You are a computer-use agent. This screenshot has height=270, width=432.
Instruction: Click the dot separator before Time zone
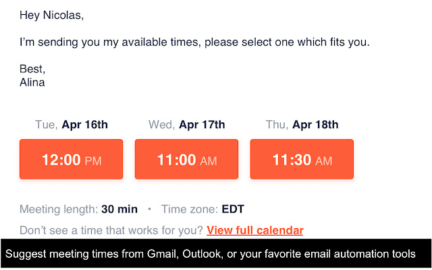click(149, 209)
